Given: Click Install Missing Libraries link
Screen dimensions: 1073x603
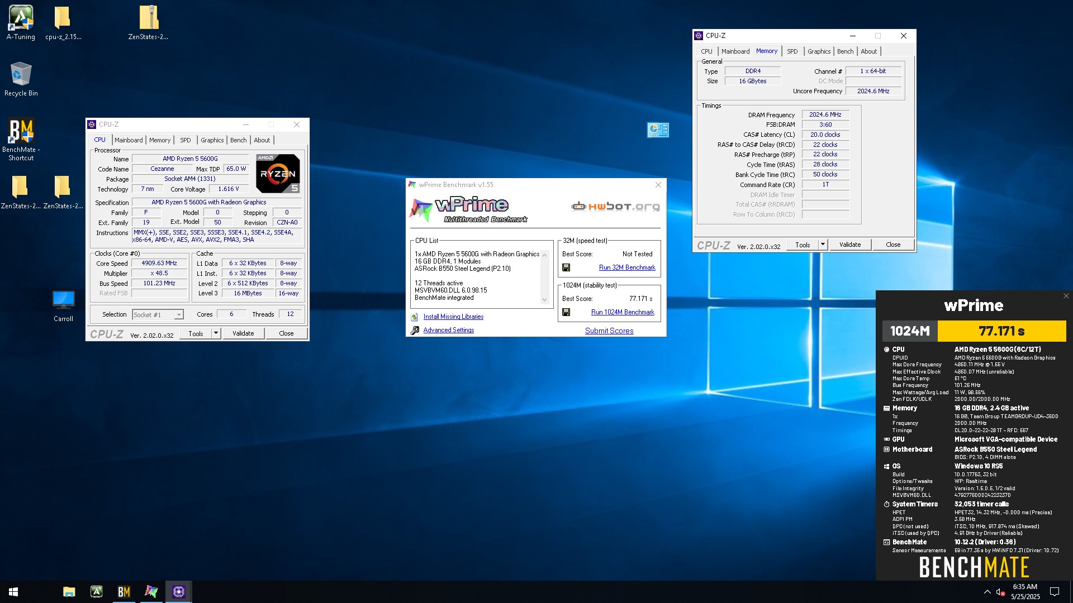Looking at the screenshot, I should (x=453, y=317).
